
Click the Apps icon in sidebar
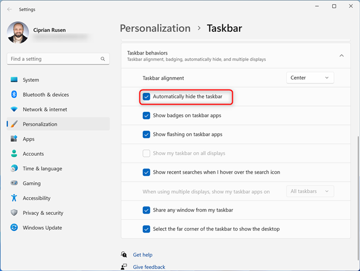click(x=14, y=139)
